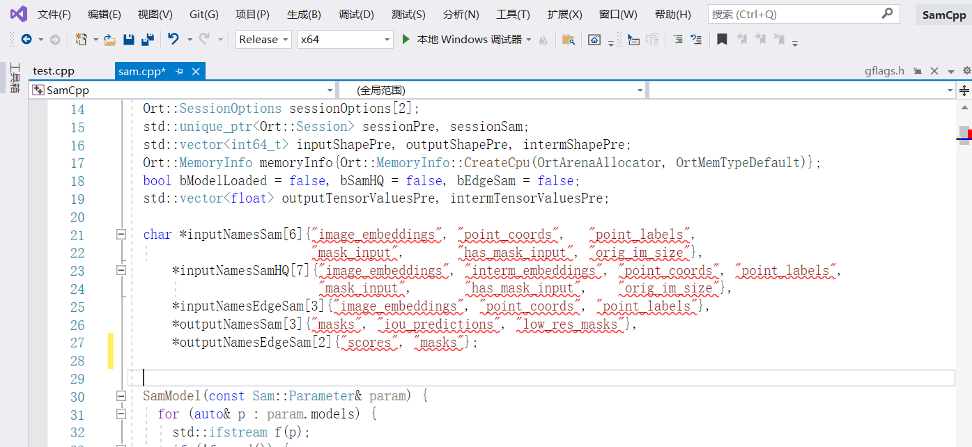Viewport: 972px width, 447px height.
Task: Open the Release configuration dropdown
Action: pyautogui.click(x=263, y=40)
